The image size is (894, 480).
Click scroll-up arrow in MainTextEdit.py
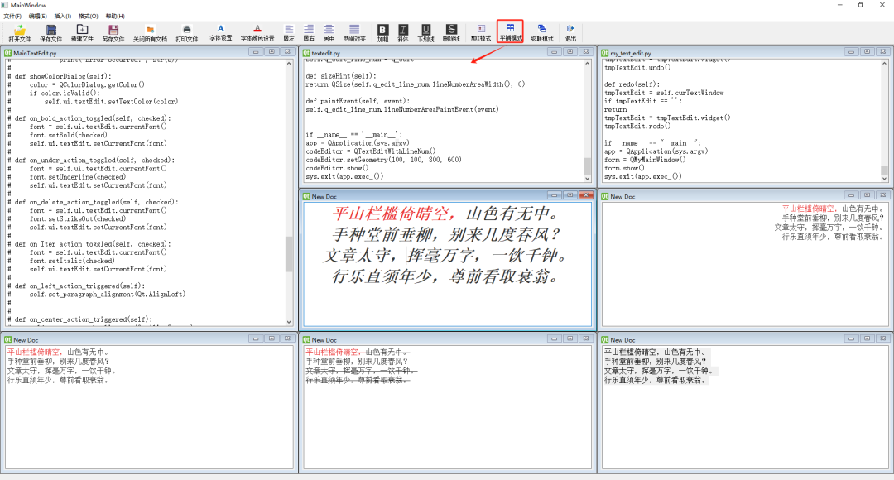tap(289, 64)
